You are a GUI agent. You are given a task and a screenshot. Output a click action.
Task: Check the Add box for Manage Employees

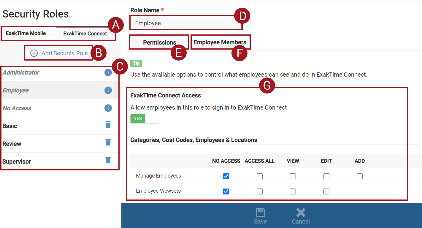[x=360, y=176]
